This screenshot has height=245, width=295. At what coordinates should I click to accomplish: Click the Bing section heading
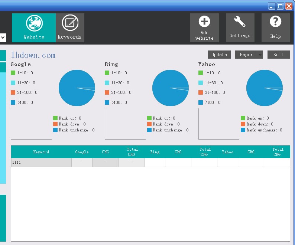(111, 64)
